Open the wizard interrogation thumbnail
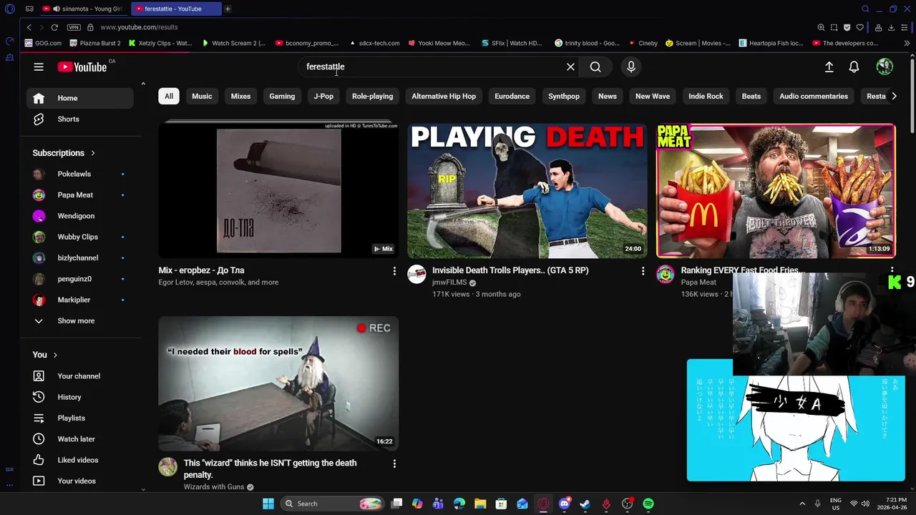Viewport: 916px width, 515px height. 278,383
